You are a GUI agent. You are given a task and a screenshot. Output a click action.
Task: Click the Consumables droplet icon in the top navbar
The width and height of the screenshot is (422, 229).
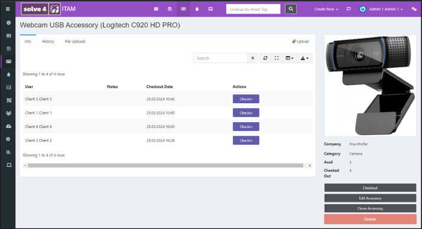197,9
